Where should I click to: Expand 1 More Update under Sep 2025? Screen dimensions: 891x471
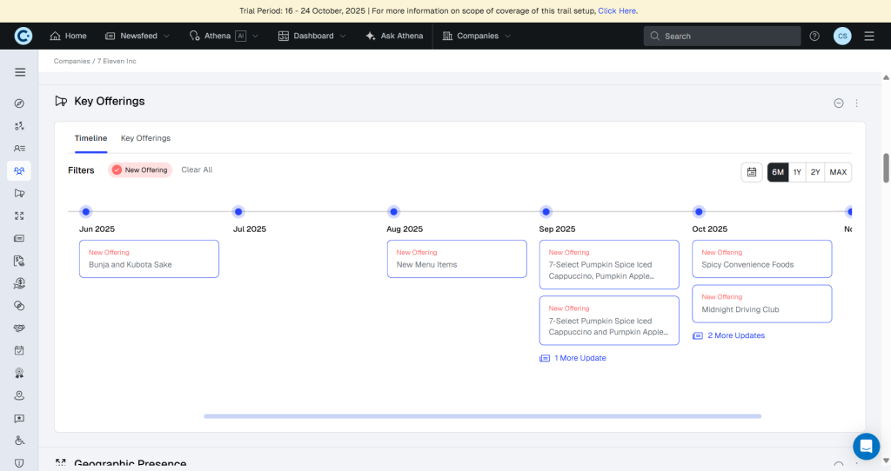pos(573,358)
